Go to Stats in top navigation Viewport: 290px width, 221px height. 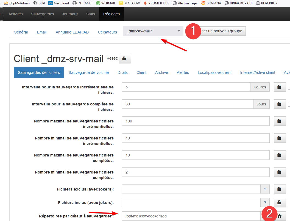coord(90,14)
